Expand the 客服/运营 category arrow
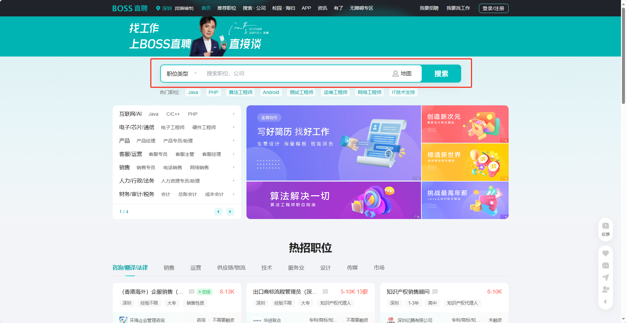Screen dimensions: 626x323 coord(233,154)
